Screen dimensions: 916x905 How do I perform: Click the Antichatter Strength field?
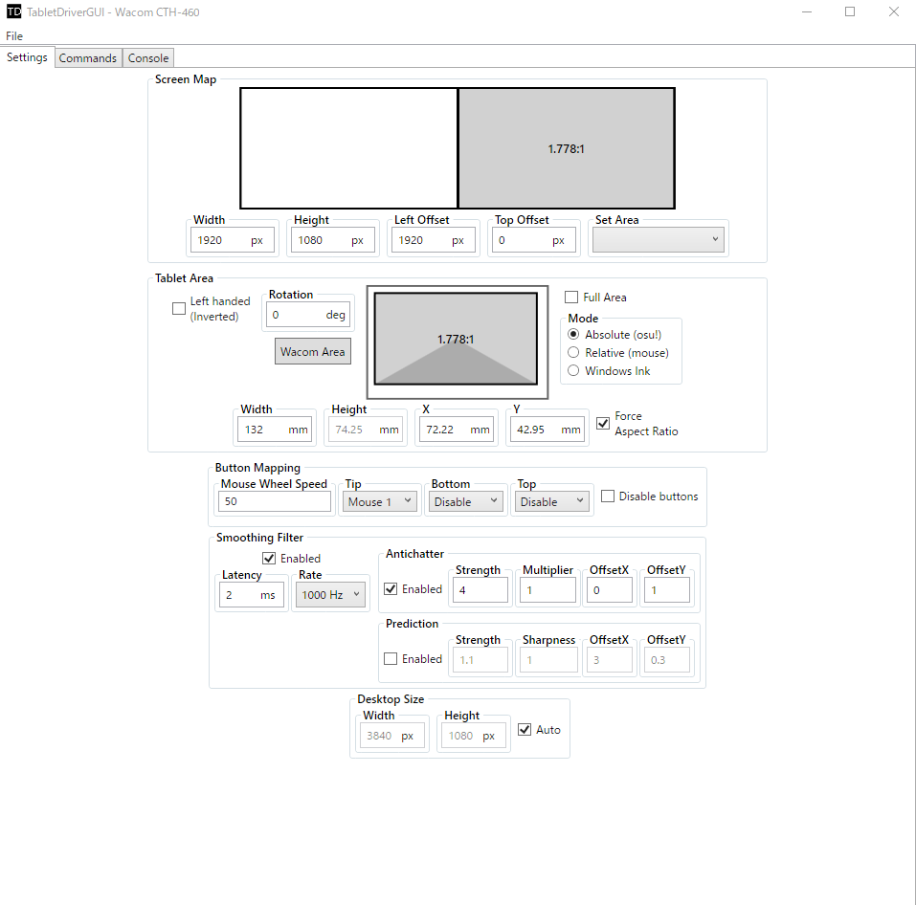480,589
